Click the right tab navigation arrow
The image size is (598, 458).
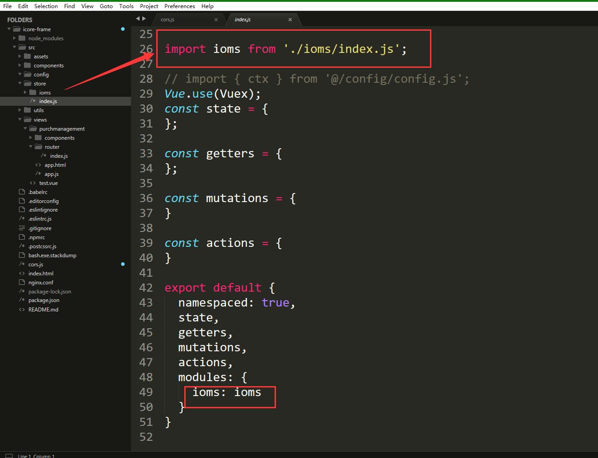144,19
